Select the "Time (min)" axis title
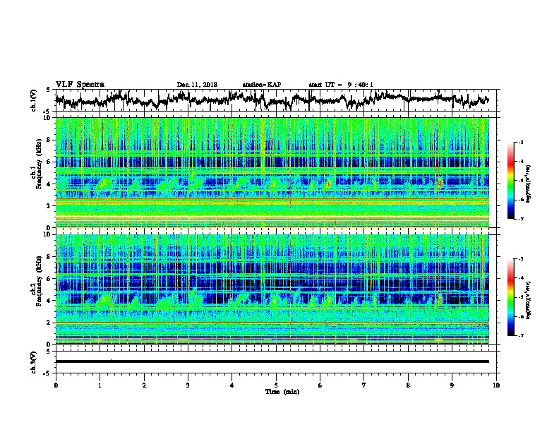The height and width of the screenshot is (432, 559). [x=282, y=392]
